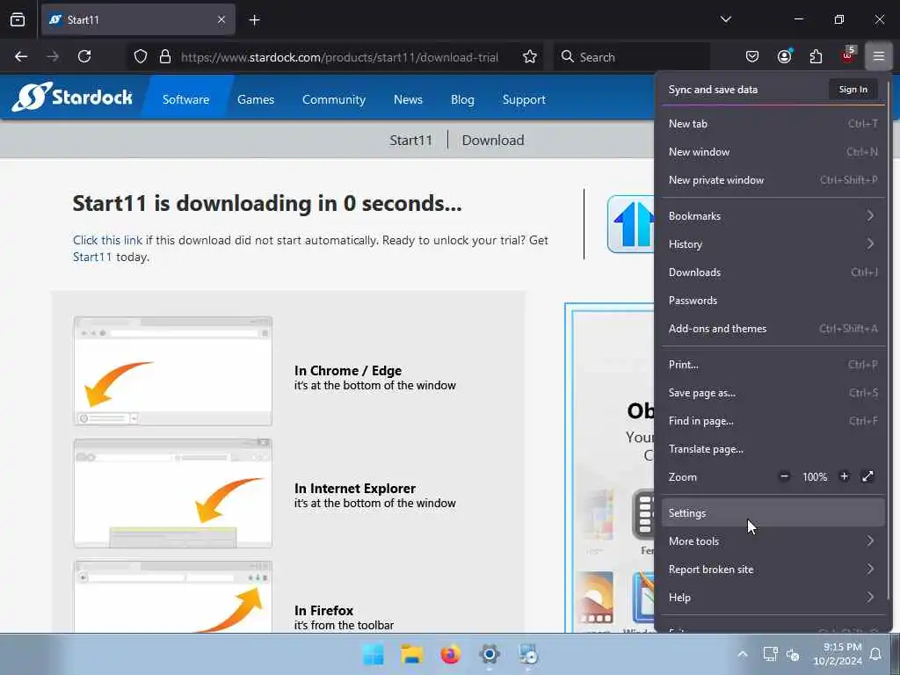Open Downloads from the menu
Screen dimensions: 900x675
pos(773,272)
